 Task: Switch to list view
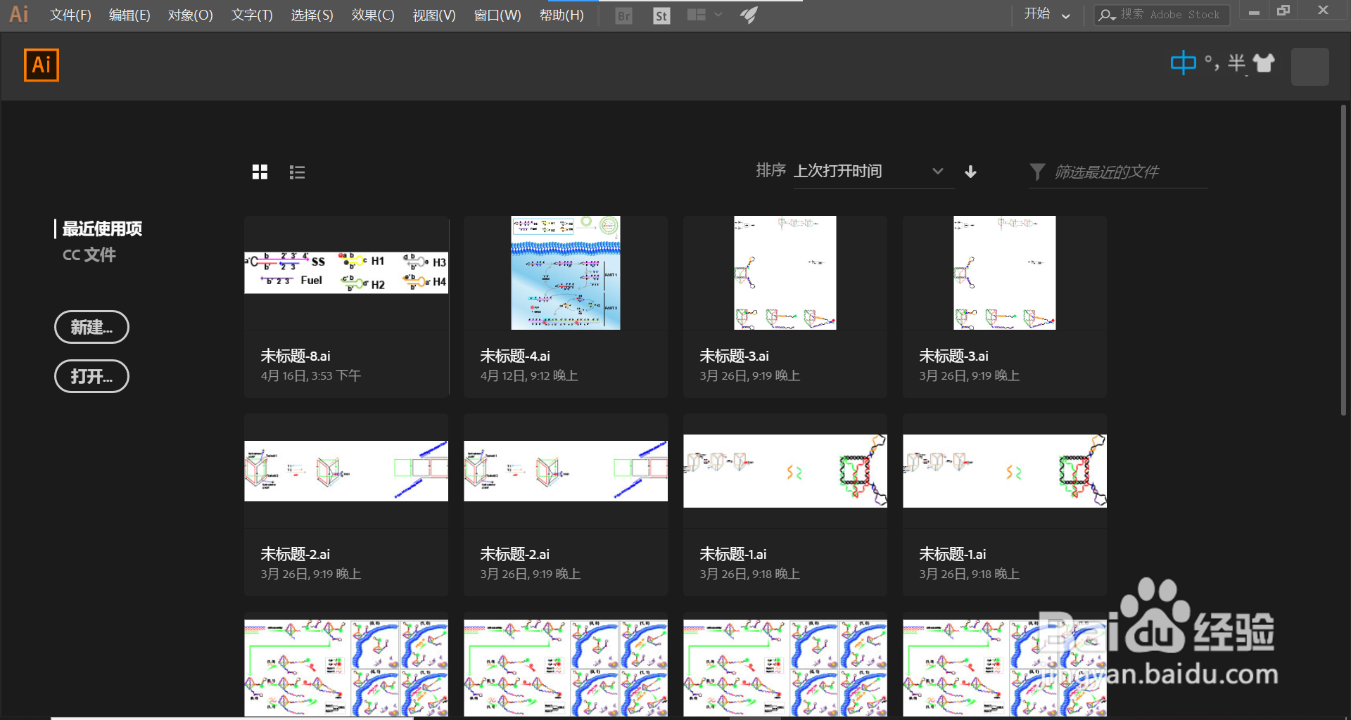[297, 172]
